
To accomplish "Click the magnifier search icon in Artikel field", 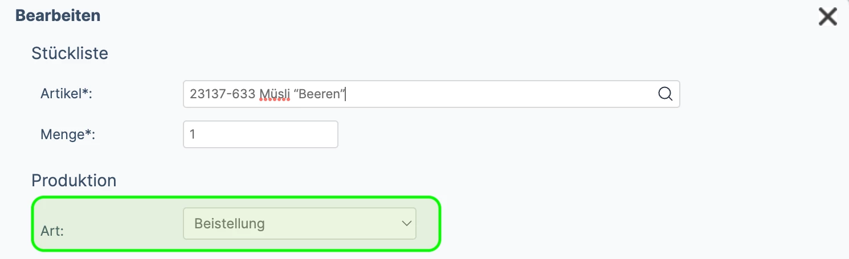I will [665, 94].
